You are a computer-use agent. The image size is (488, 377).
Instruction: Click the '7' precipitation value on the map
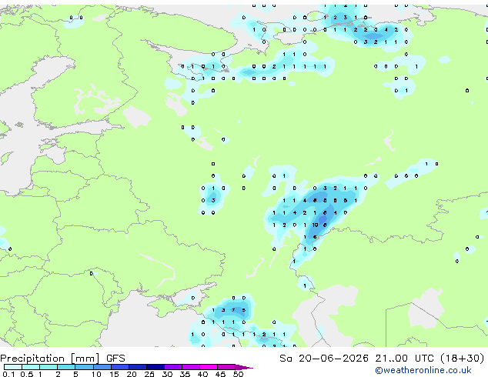tap(233, 310)
